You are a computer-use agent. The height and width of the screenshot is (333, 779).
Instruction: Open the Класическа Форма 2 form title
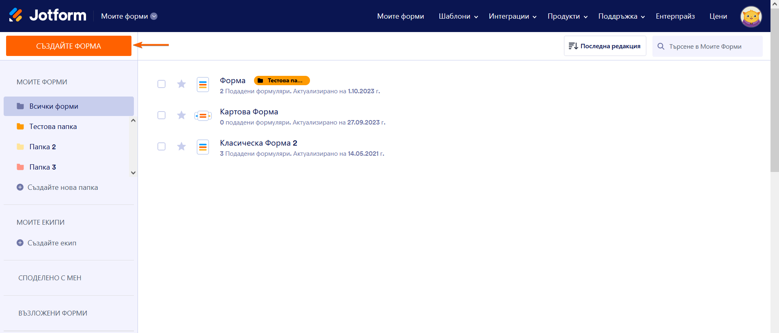[x=258, y=143]
